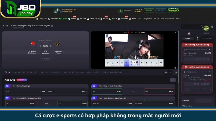Open Kho Thưởng rewards
Image resolution: width=216 pixels, height=121 pixels.
point(173,10)
